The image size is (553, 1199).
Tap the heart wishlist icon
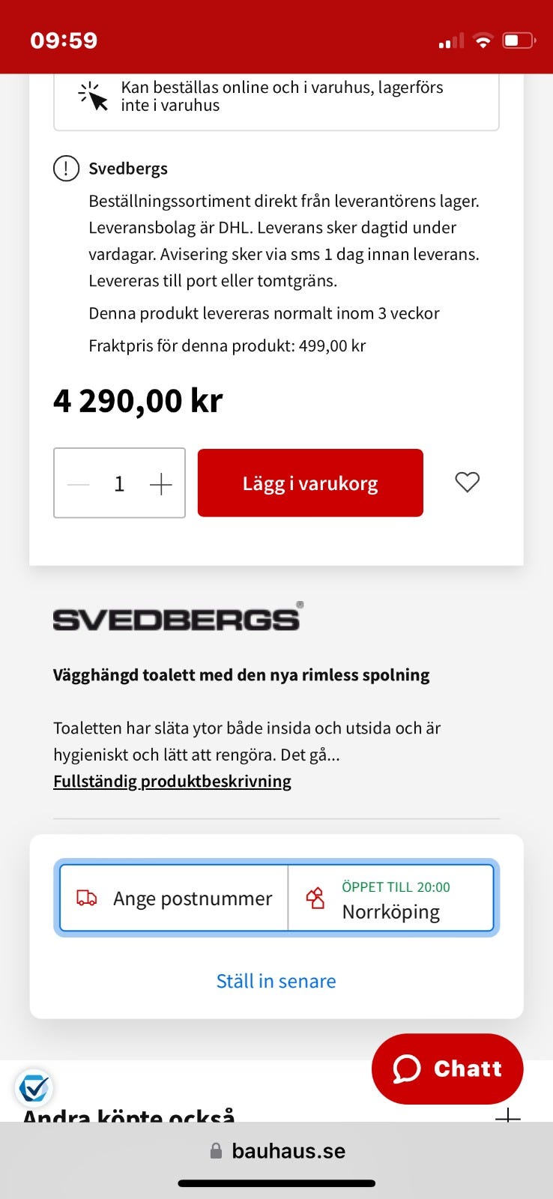467,482
